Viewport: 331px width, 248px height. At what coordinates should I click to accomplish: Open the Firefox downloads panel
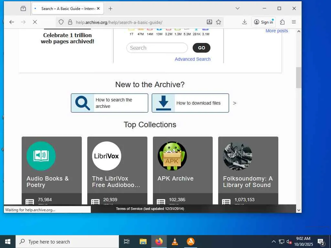tap(244, 22)
